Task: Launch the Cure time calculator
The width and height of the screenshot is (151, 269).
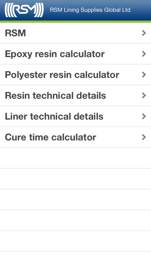Action: click(76, 137)
